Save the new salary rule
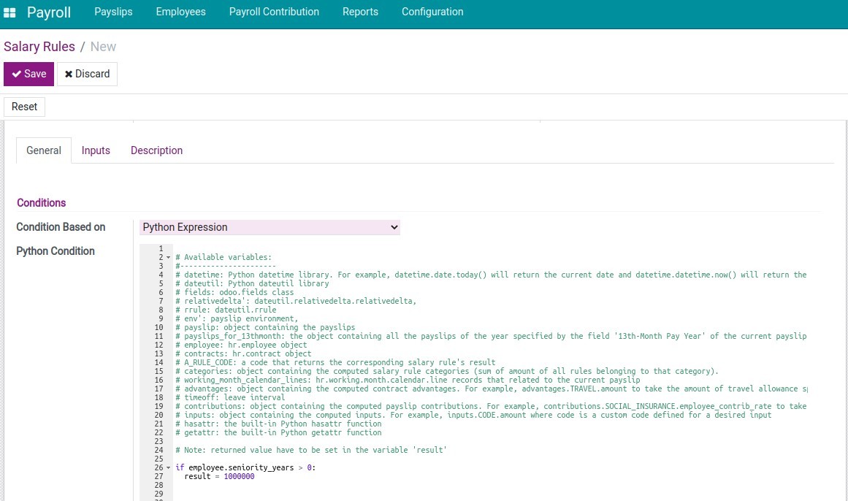848x501 pixels. (x=28, y=74)
